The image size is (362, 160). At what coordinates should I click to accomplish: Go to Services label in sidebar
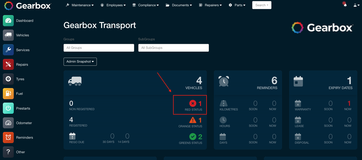[23, 50]
